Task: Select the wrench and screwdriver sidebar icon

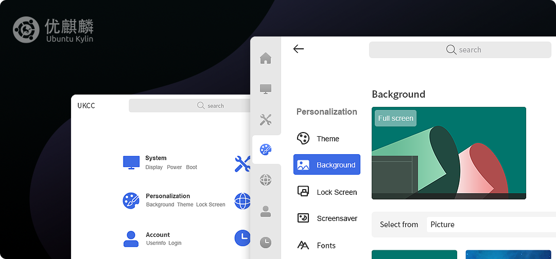Action: point(266,120)
